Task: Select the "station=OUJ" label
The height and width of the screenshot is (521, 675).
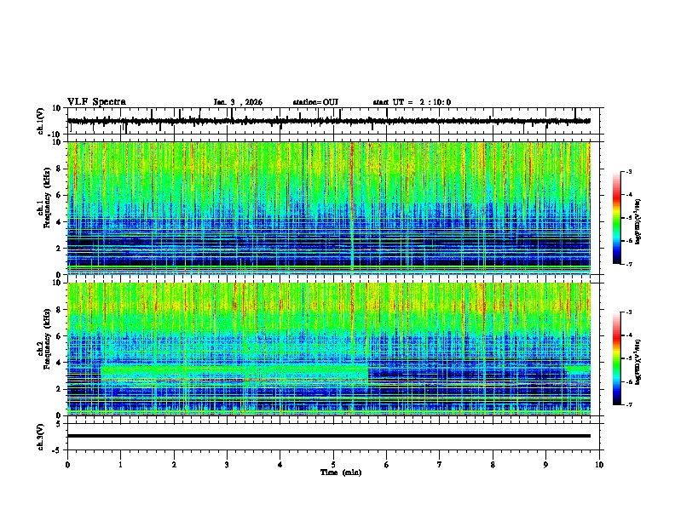Action: (315, 102)
